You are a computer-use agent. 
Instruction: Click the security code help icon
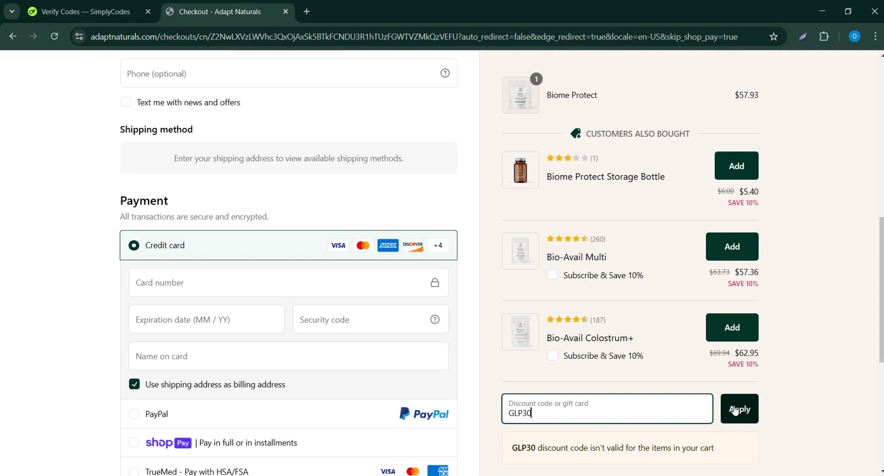tap(435, 320)
